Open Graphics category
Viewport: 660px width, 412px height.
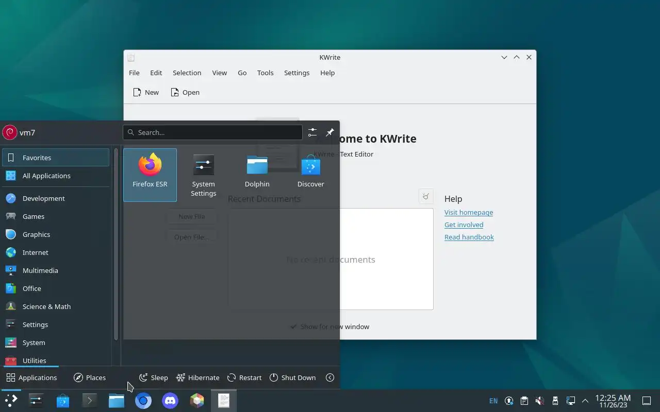pyautogui.click(x=56, y=234)
